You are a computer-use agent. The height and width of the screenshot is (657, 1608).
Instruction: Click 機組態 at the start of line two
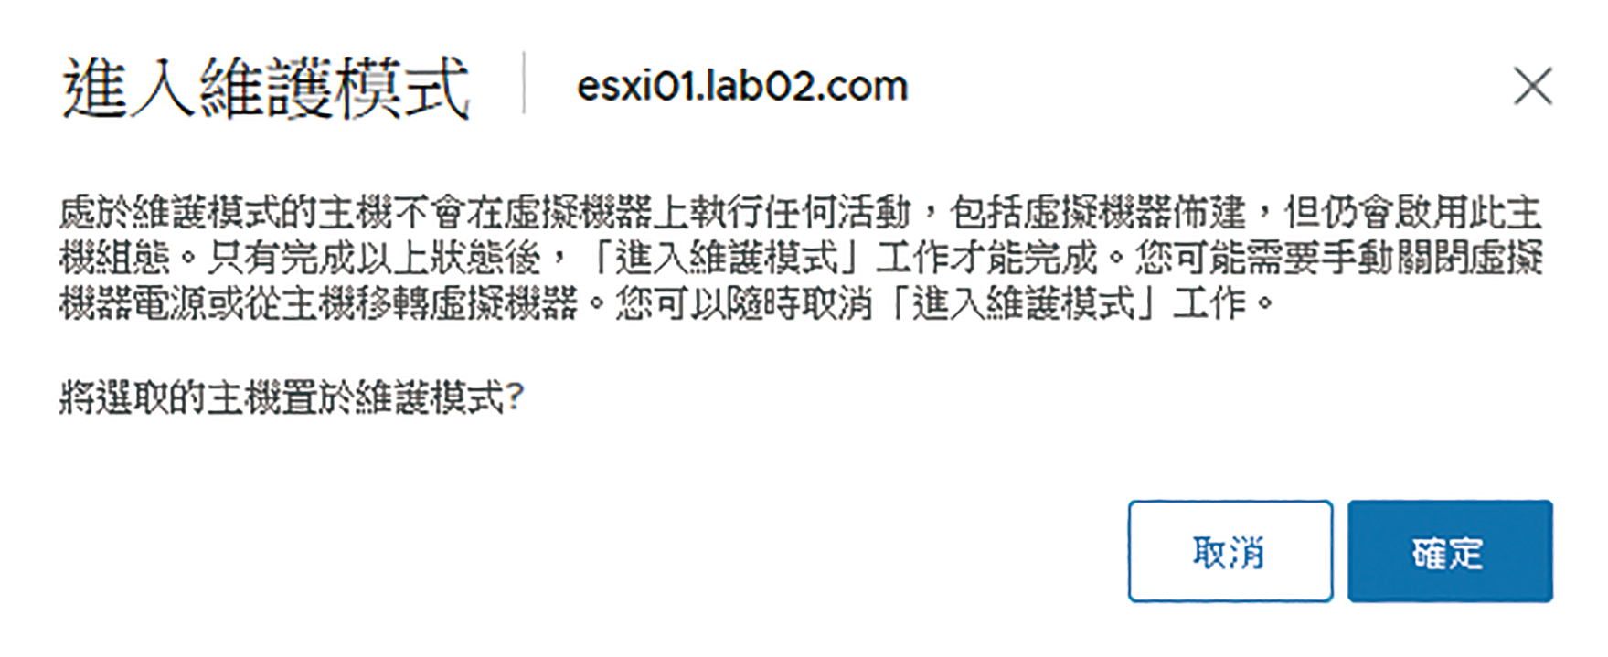pos(115,259)
